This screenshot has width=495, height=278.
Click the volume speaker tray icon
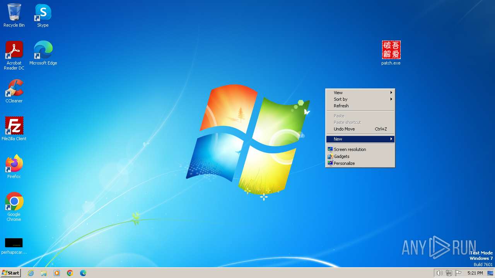coord(439,273)
